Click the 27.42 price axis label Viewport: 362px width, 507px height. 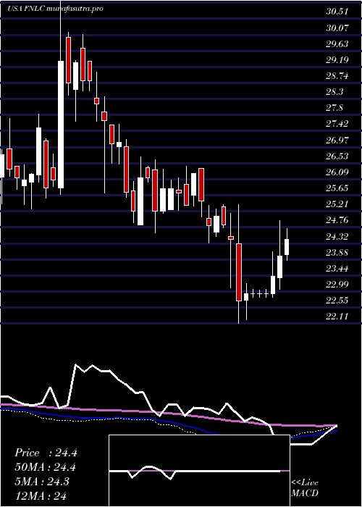click(337, 124)
